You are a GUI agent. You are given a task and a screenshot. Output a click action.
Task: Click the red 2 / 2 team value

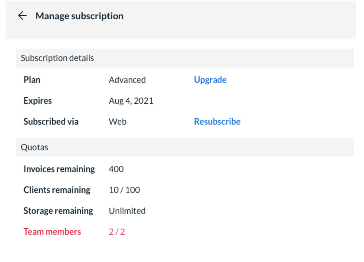pyautogui.click(x=116, y=232)
